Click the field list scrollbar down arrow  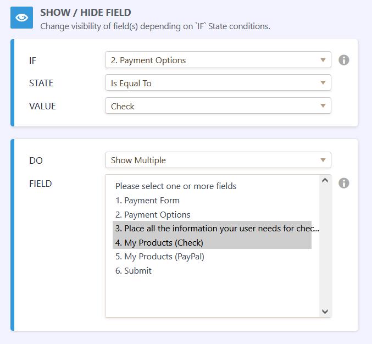[325, 312]
